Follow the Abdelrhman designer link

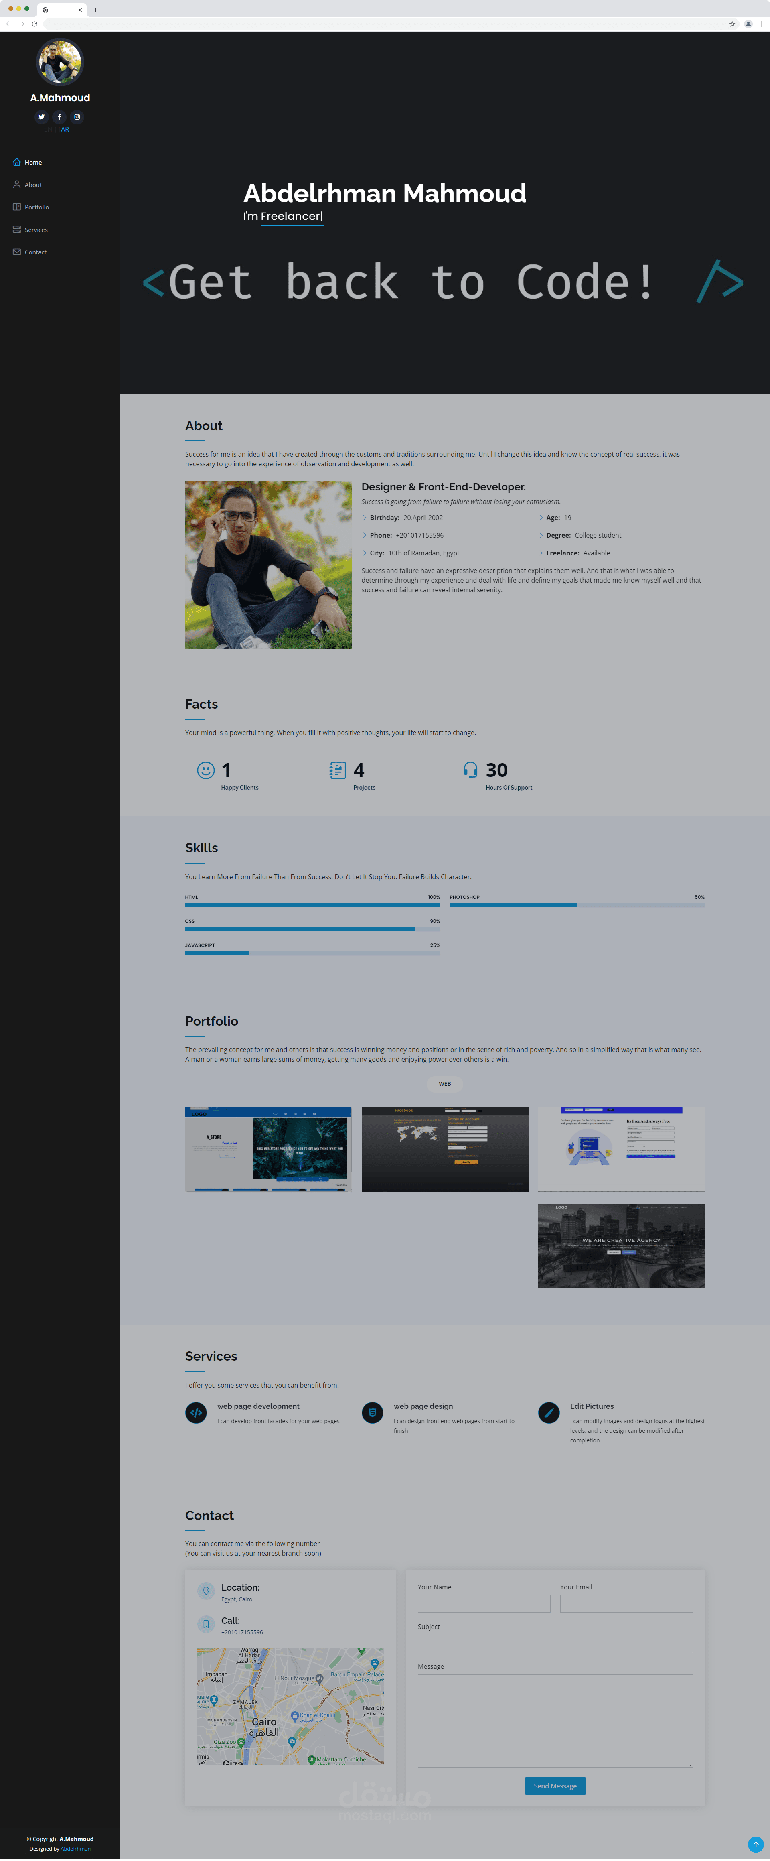75,1849
